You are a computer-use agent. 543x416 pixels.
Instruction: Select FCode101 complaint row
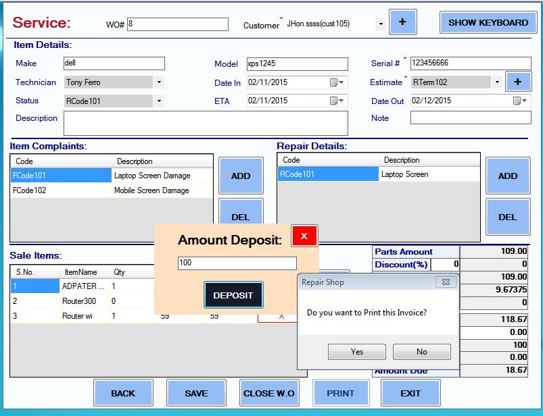[x=112, y=176]
